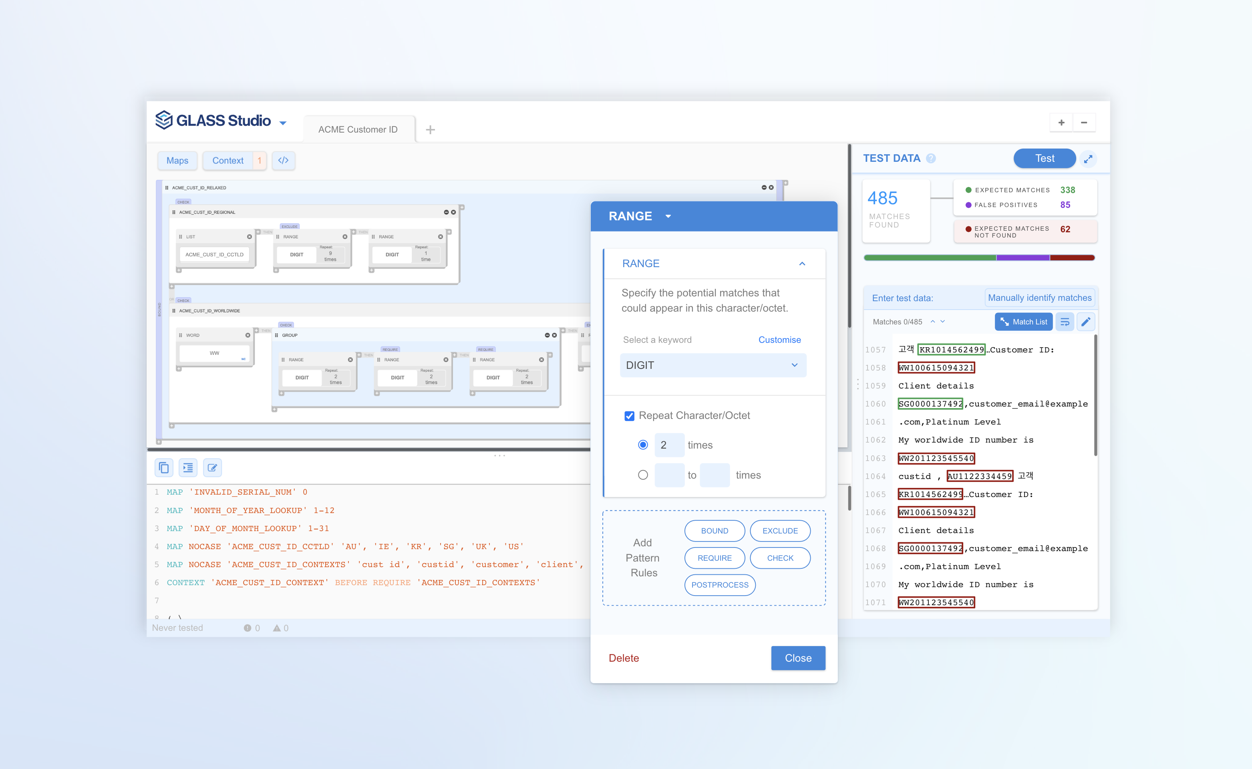1252x769 pixels.
Task: Click the Delete link in dialog
Action: 624,658
